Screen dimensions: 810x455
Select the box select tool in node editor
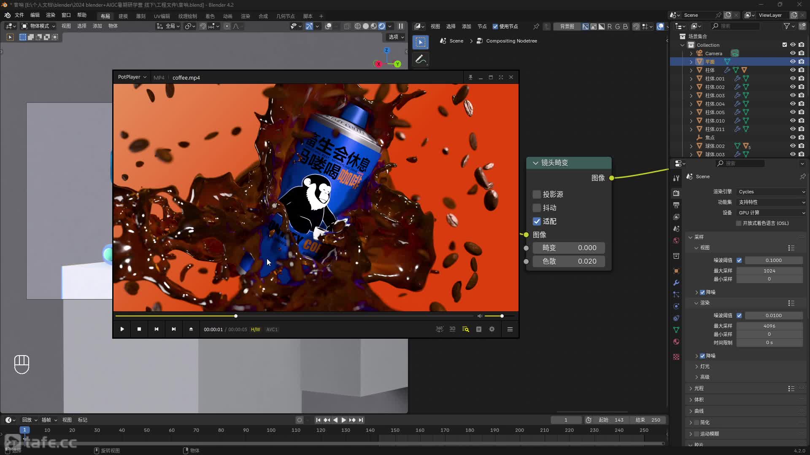click(421, 42)
